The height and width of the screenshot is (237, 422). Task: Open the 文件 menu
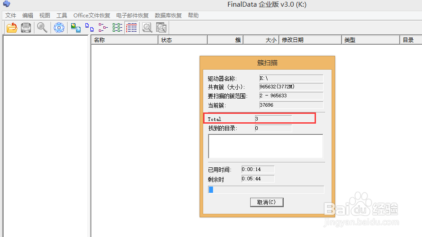point(11,16)
